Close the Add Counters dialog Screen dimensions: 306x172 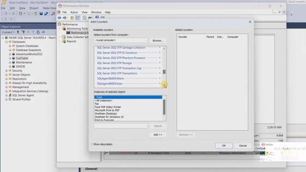coord(250,22)
